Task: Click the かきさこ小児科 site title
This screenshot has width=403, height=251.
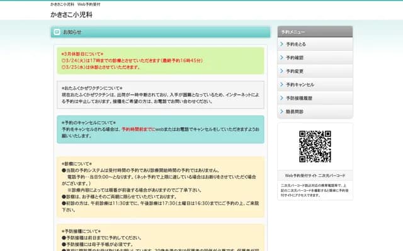Action: (x=71, y=14)
